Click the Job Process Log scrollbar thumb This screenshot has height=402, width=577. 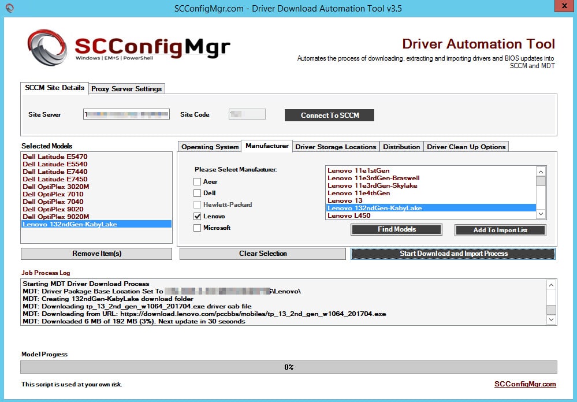tap(551, 309)
